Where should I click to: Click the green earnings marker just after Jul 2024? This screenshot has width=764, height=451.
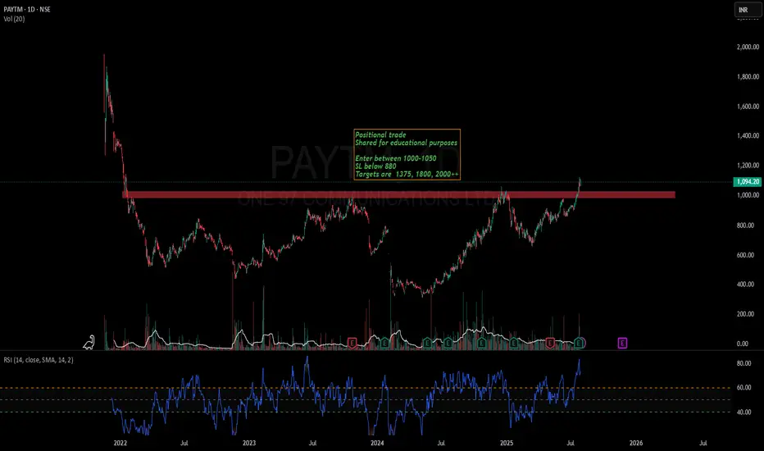point(448,344)
